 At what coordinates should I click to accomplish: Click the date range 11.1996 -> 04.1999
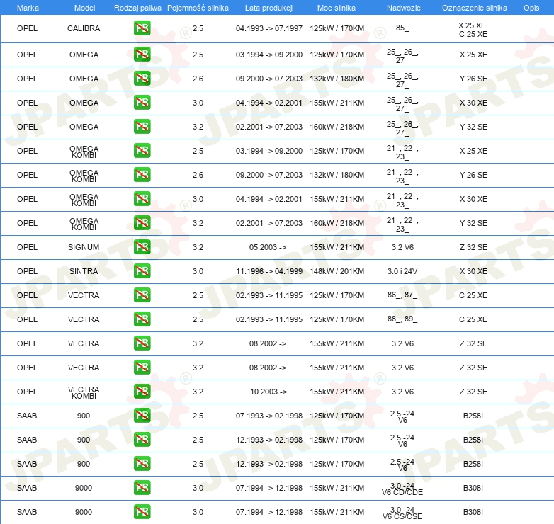tap(269, 271)
